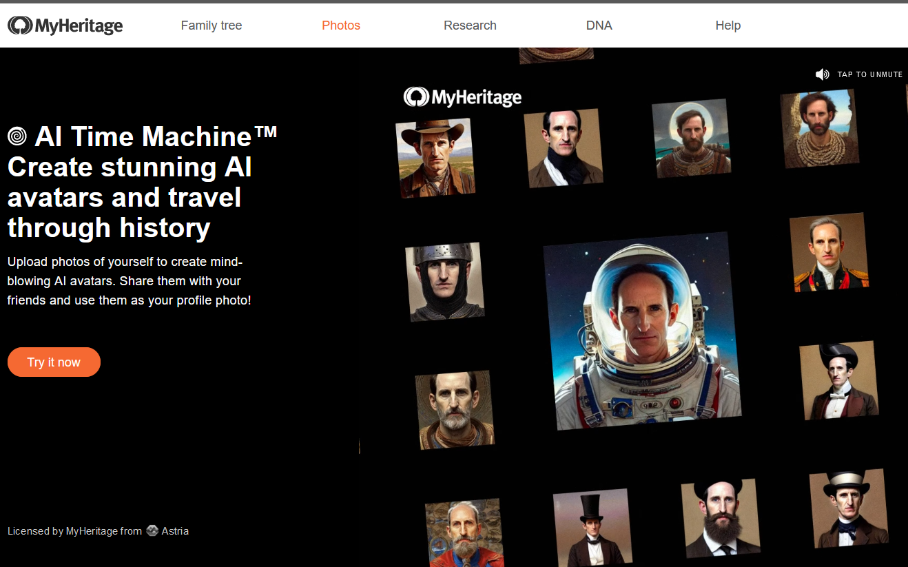Follow the Astria link in the footer
The image size is (908, 567).
174,530
